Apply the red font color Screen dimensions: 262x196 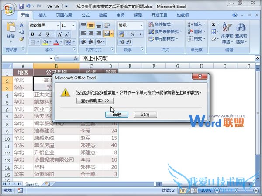56,42
